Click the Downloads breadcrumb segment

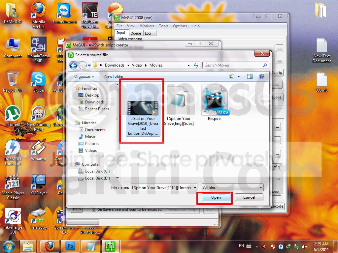(115, 65)
